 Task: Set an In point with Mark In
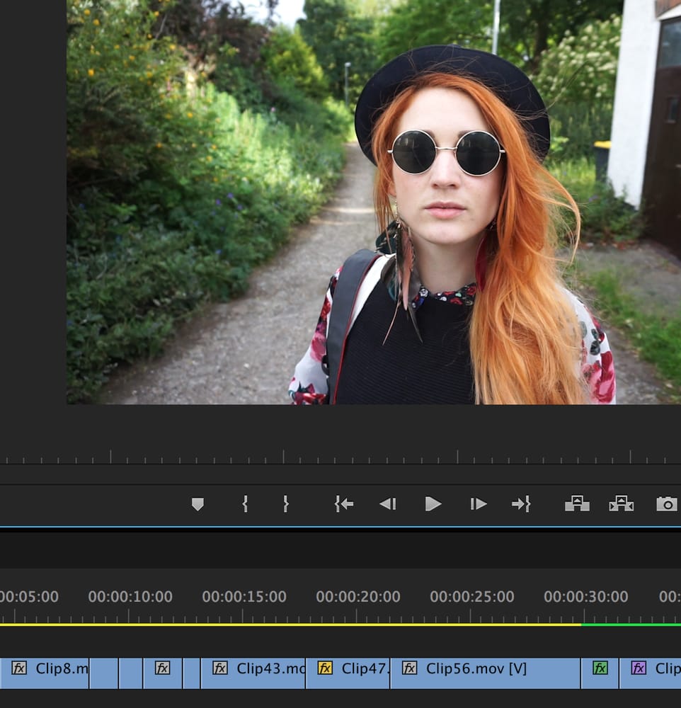tap(245, 504)
